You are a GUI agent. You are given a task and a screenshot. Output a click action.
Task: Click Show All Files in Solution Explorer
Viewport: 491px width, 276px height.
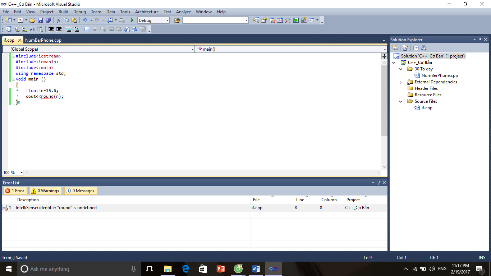point(405,48)
